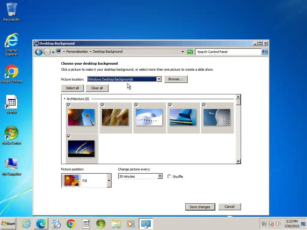Maximize the Desktop Background window
307x230 pixels.
(x=260, y=43)
